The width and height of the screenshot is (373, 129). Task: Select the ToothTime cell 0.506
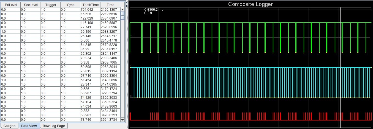tap(90, 40)
